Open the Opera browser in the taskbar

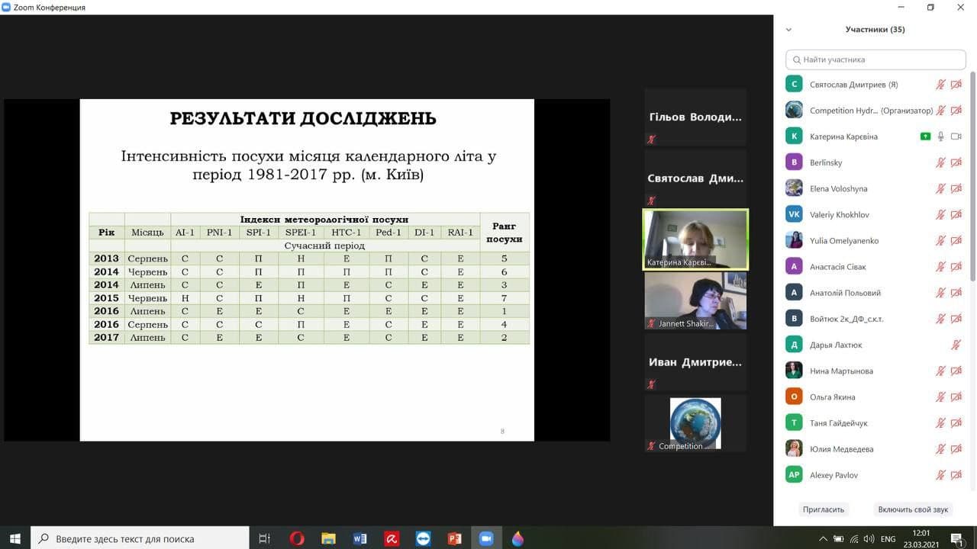(x=297, y=538)
